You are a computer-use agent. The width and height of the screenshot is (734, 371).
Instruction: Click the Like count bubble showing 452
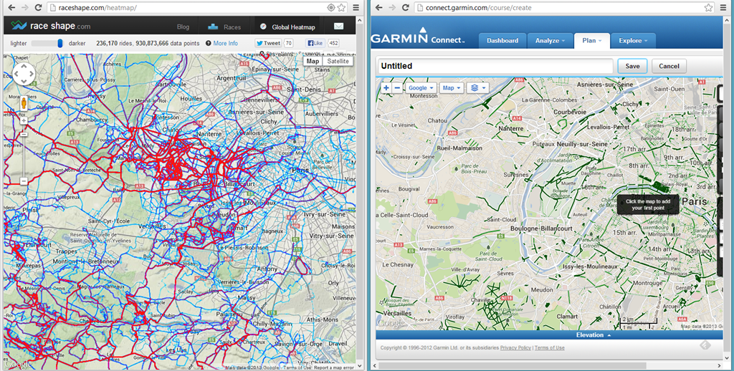[x=333, y=43]
